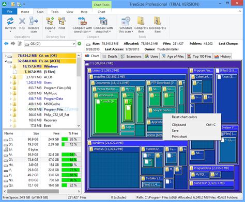The width and height of the screenshot is (245, 202).
Task: Click the Compress item icon
Action: click(141, 21)
